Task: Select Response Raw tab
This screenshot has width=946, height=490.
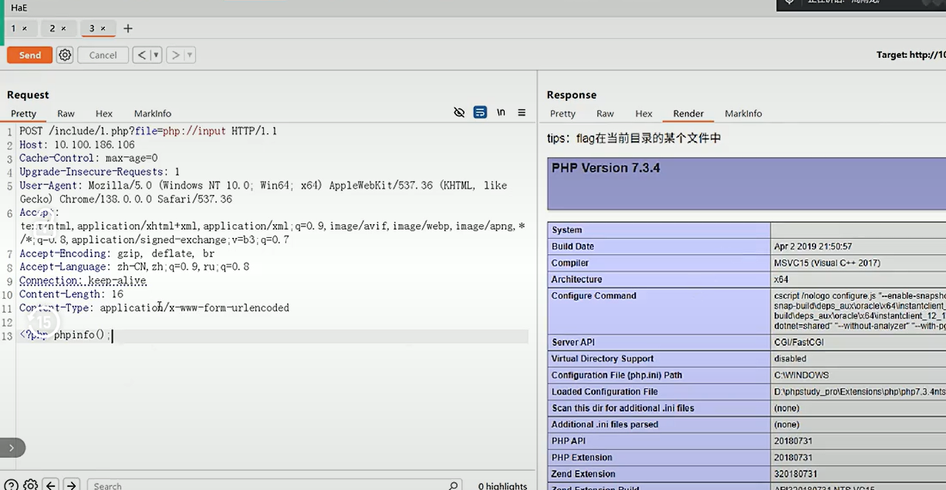Action: [x=605, y=113]
